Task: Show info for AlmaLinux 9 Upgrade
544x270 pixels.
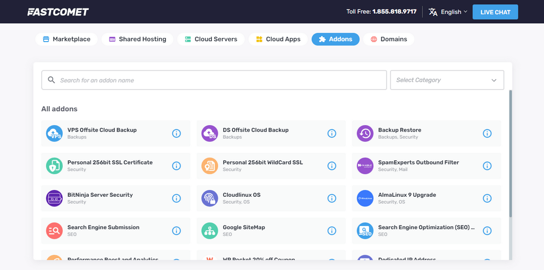Action: pos(487,198)
